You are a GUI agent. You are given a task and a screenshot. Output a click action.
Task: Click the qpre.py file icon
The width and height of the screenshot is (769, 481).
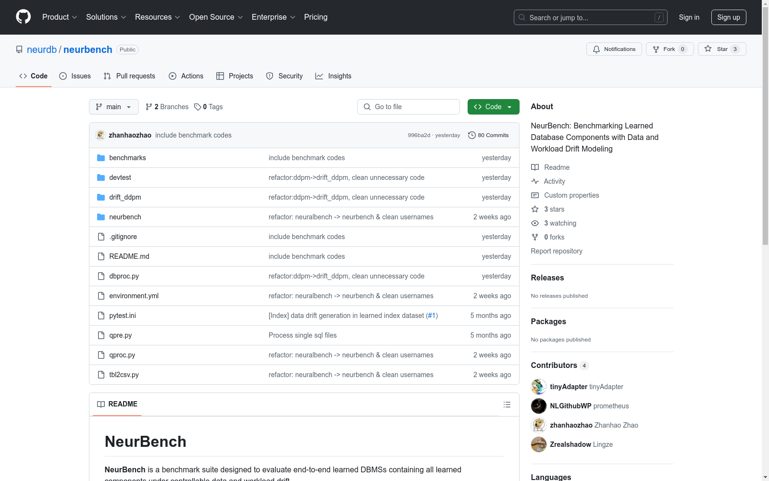point(101,335)
